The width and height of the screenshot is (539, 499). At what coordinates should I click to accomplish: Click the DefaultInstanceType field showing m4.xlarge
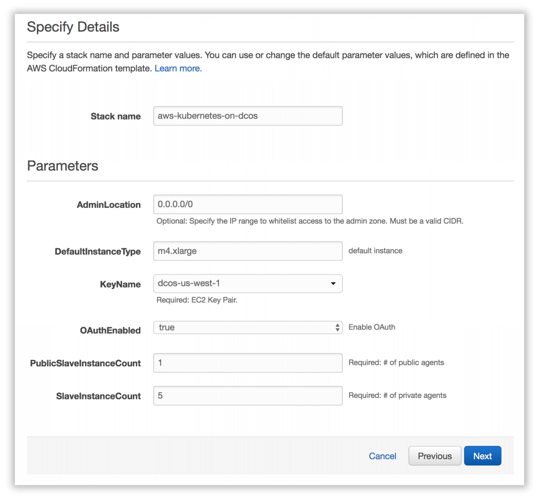coord(247,251)
